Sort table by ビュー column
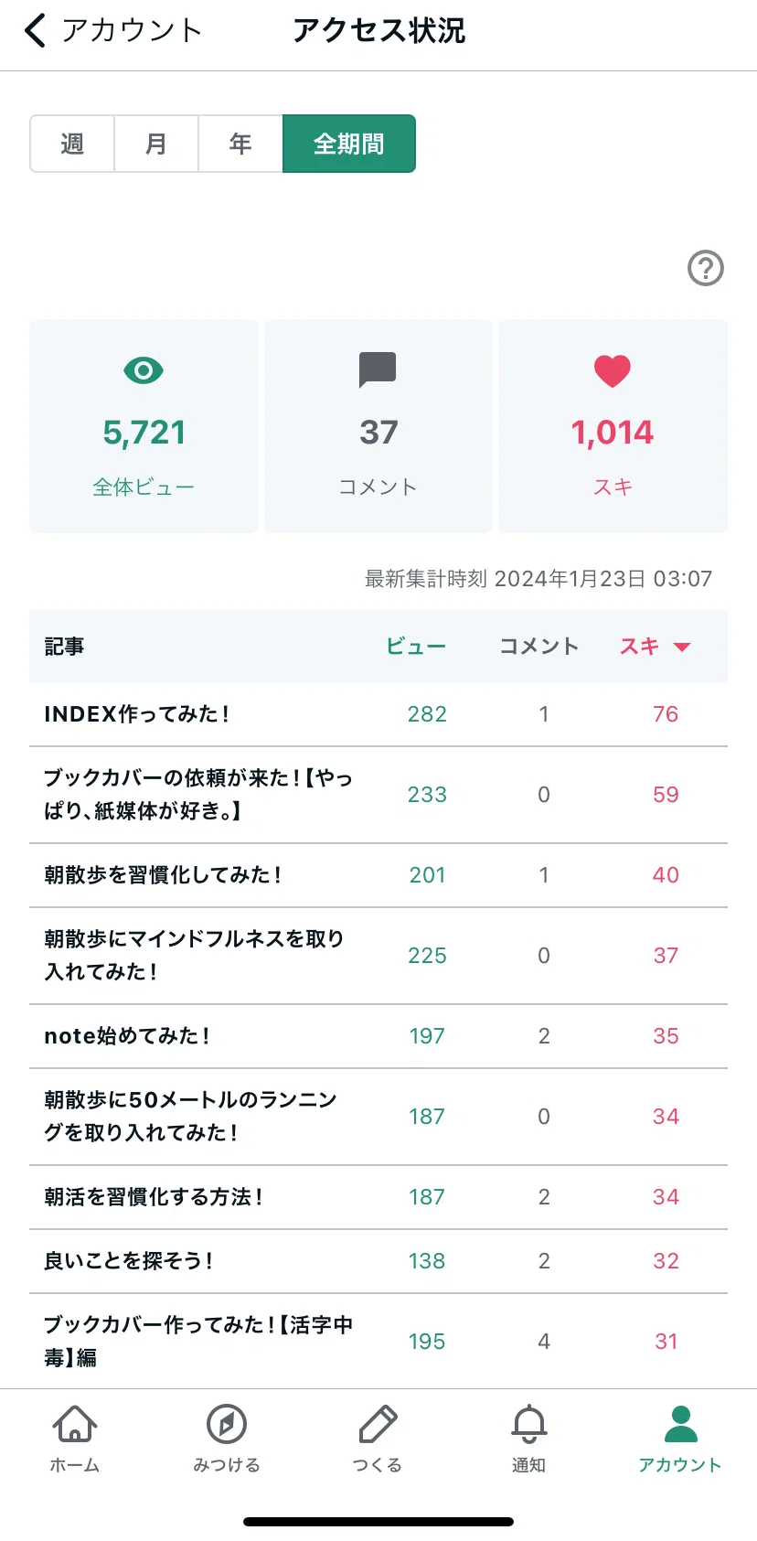This screenshot has width=757, height=1541. tap(416, 647)
